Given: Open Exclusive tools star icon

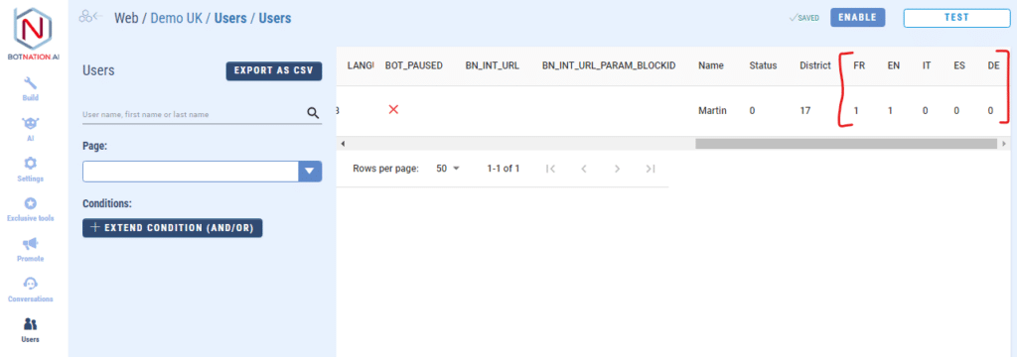Looking at the screenshot, I should [x=30, y=209].
